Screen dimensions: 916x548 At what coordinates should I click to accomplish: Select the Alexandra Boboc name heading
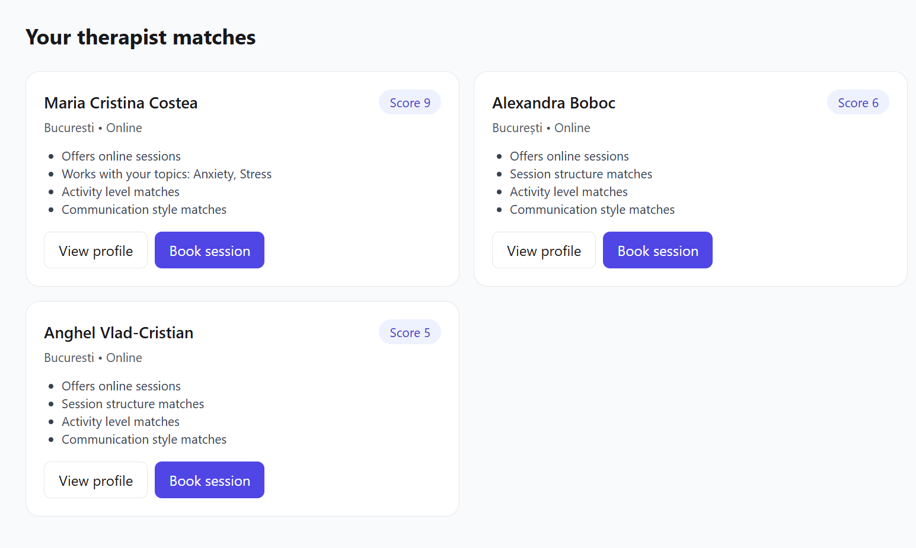(x=554, y=103)
